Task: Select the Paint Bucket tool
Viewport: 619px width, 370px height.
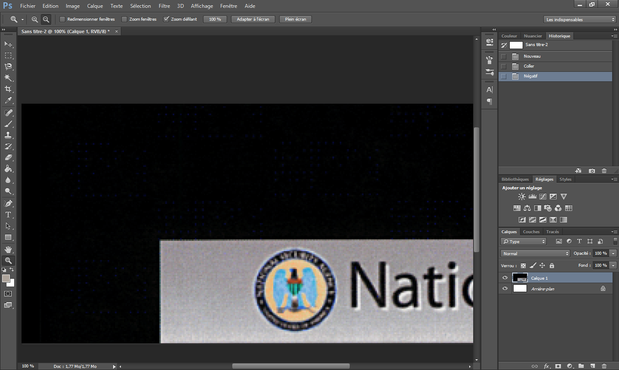Action: (8, 169)
